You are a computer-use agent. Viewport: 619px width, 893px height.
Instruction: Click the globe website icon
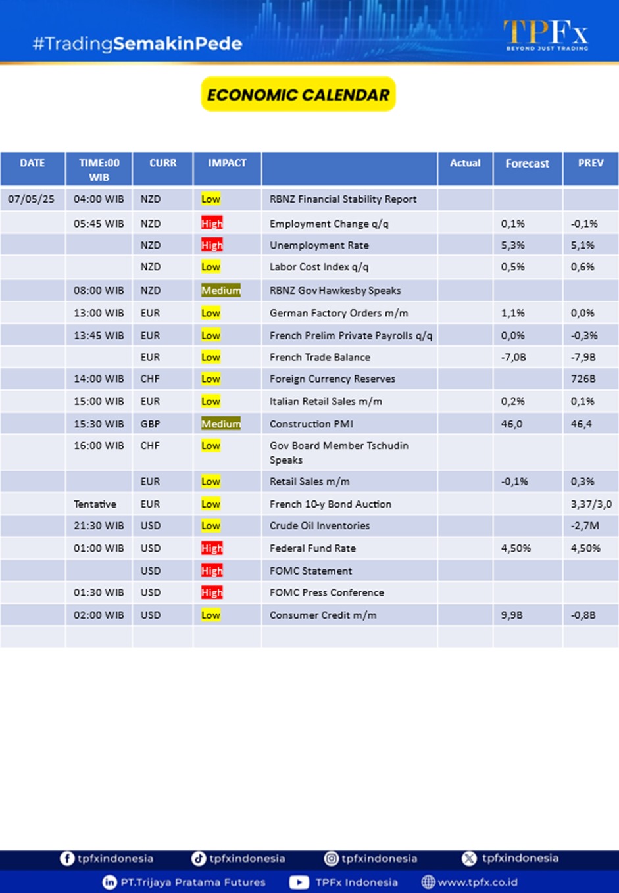tap(428, 882)
